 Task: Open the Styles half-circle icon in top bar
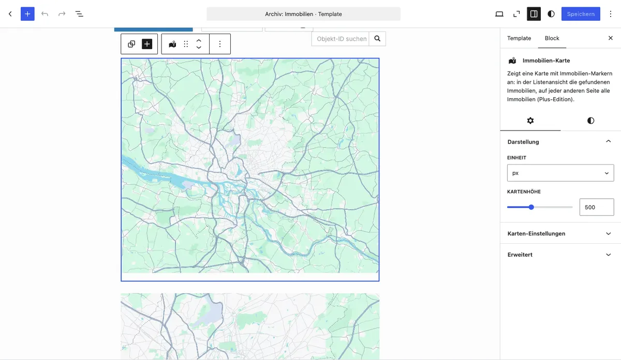pyautogui.click(x=551, y=14)
